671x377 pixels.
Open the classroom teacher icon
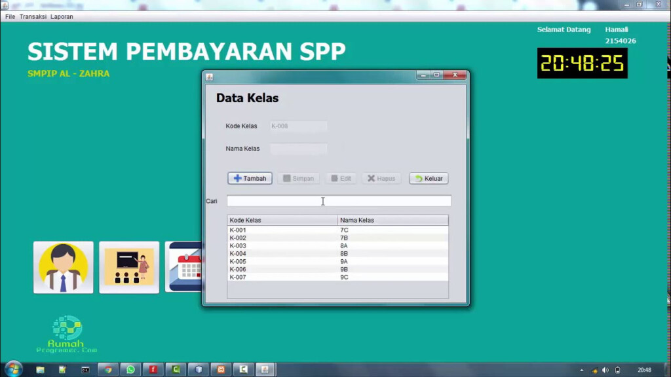pos(129,268)
